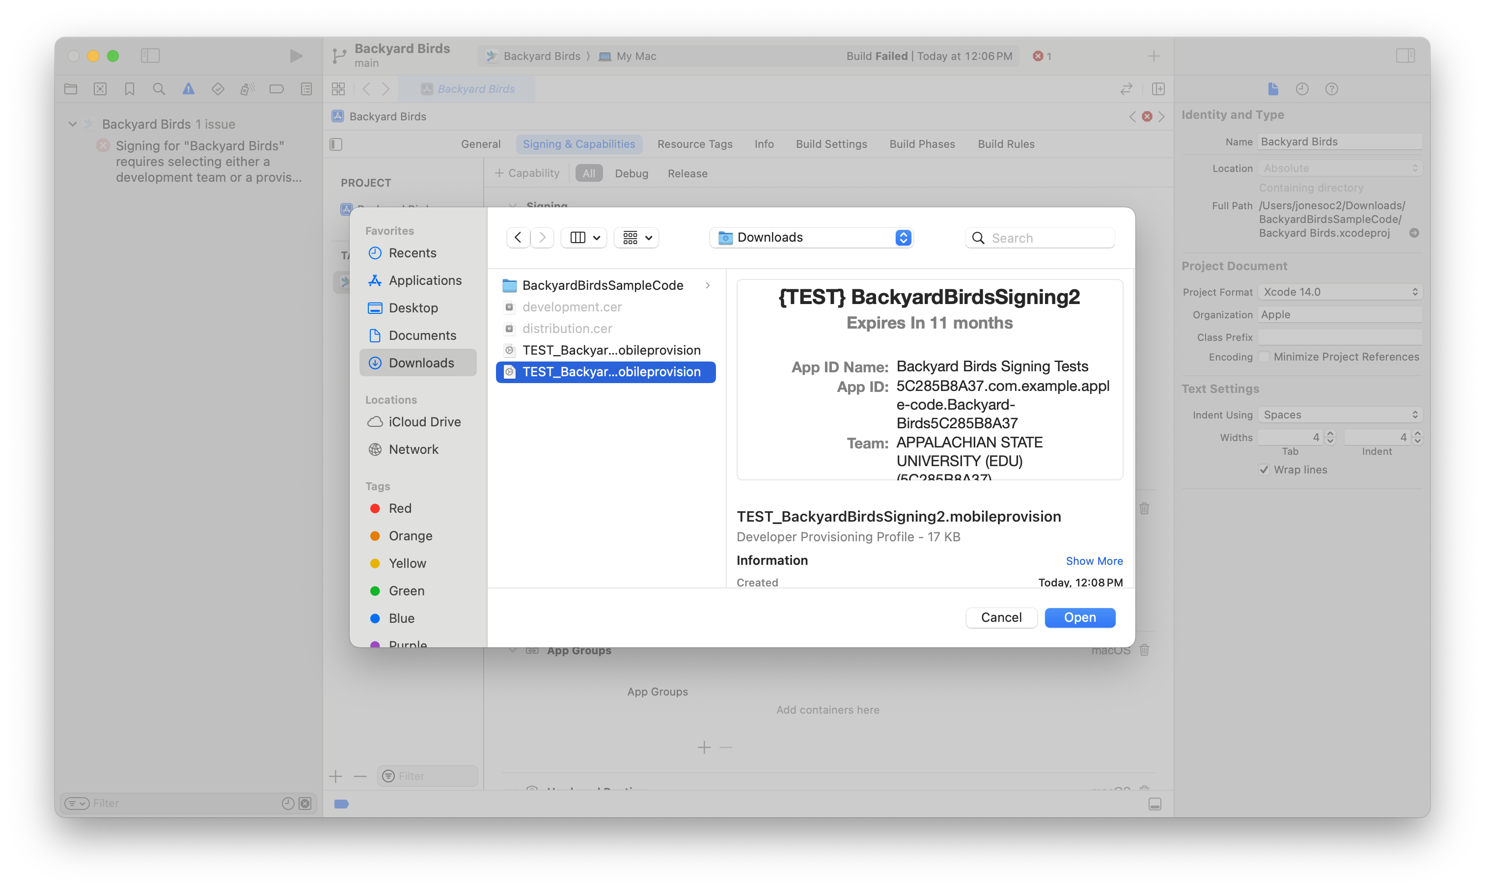Open the Downloads location popup menu
The height and width of the screenshot is (890, 1485).
[812, 238]
